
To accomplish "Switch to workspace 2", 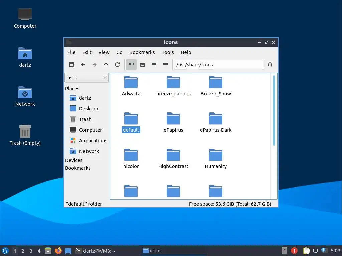I will click(x=23, y=251).
